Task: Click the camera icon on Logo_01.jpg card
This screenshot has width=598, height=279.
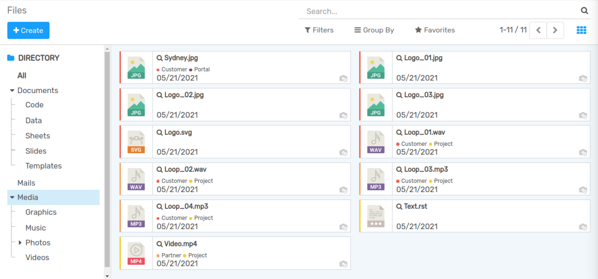Action: [583, 78]
